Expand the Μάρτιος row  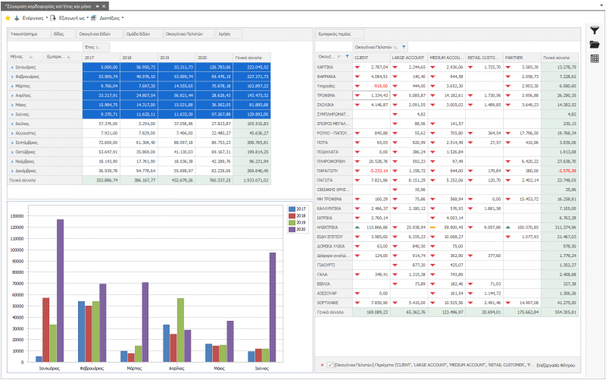click(x=12, y=86)
